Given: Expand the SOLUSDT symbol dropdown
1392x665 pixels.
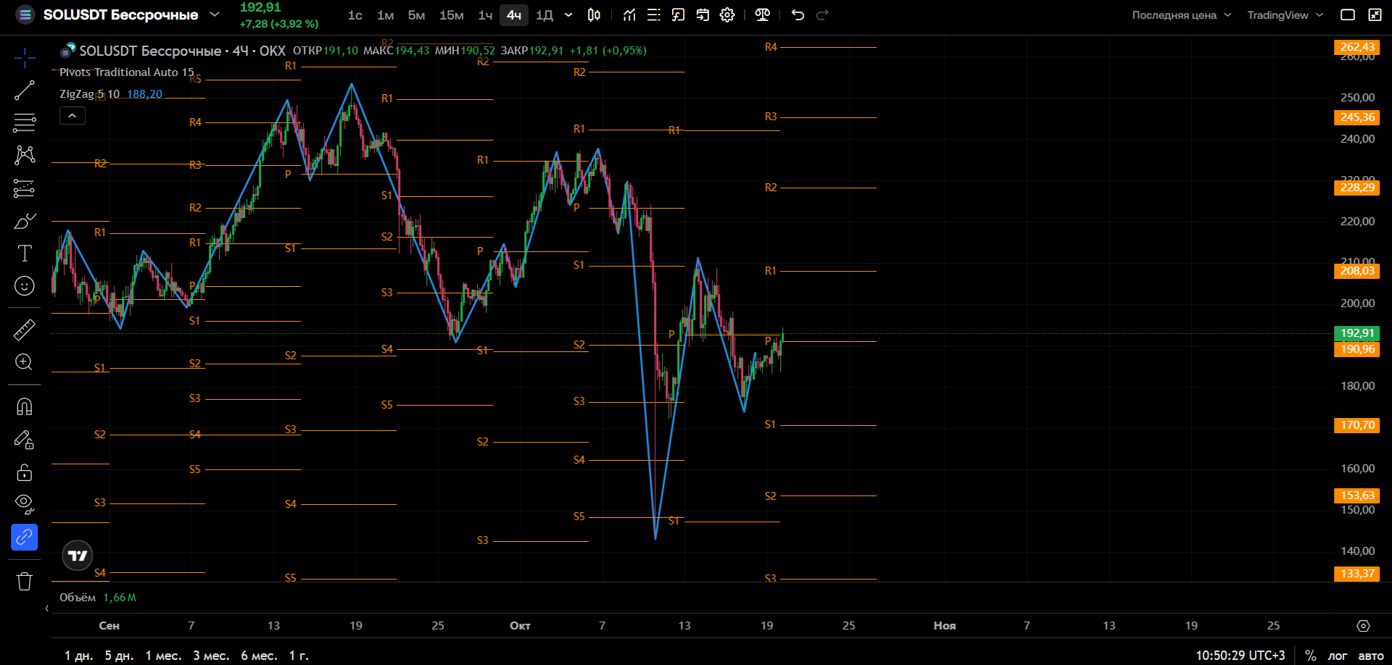Looking at the screenshot, I should [x=215, y=14].
